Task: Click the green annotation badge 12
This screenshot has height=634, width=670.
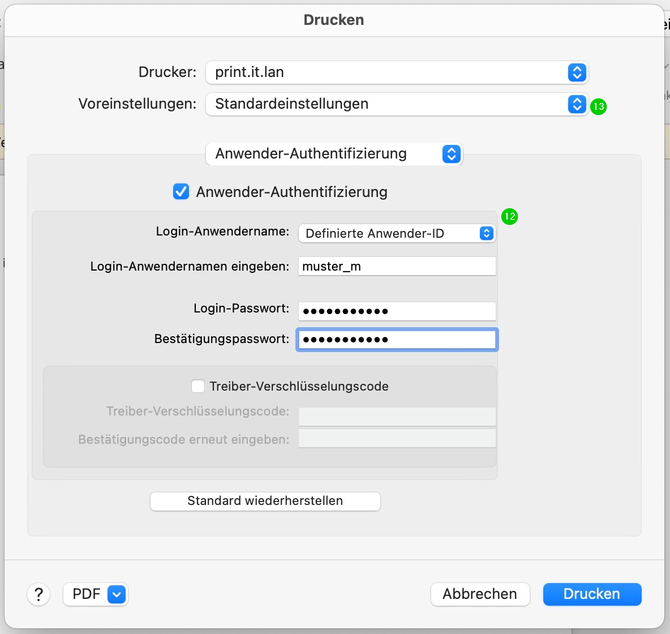Action: (509, 216)
